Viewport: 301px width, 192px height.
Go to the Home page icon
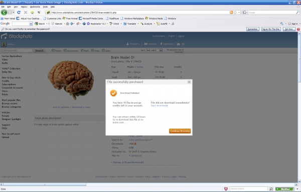tap(32, 12)
